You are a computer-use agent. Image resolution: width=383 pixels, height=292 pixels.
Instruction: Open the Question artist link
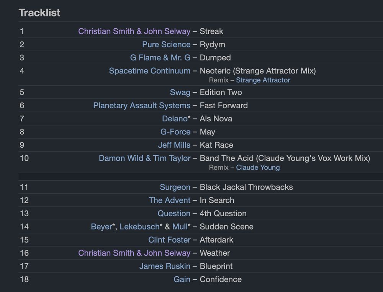pyautogui.click(x=174, y=214)
